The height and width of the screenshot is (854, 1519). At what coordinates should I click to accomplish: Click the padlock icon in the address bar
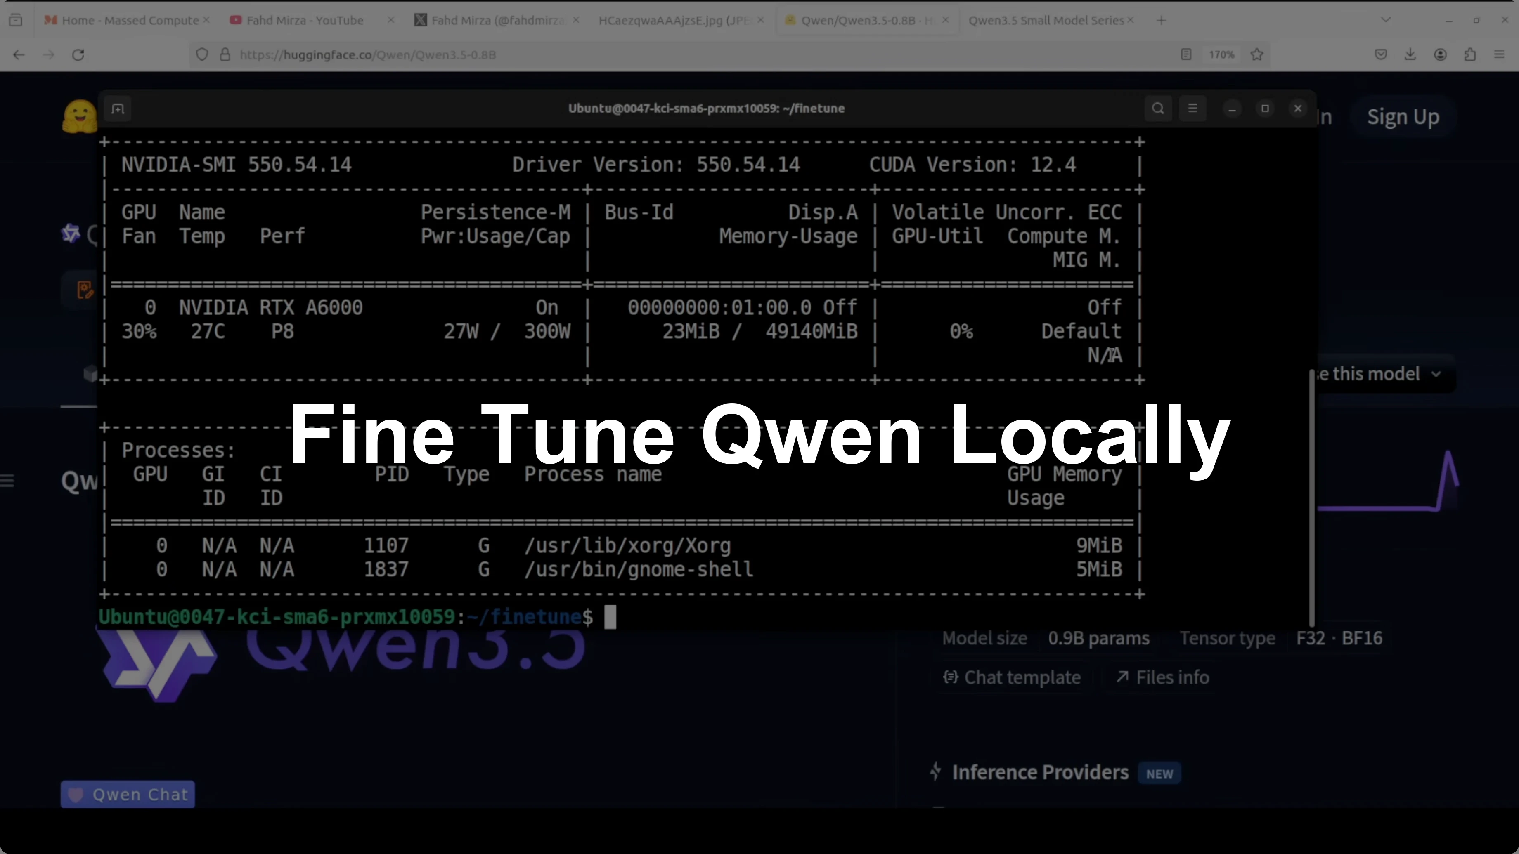(x=225, y=54)
